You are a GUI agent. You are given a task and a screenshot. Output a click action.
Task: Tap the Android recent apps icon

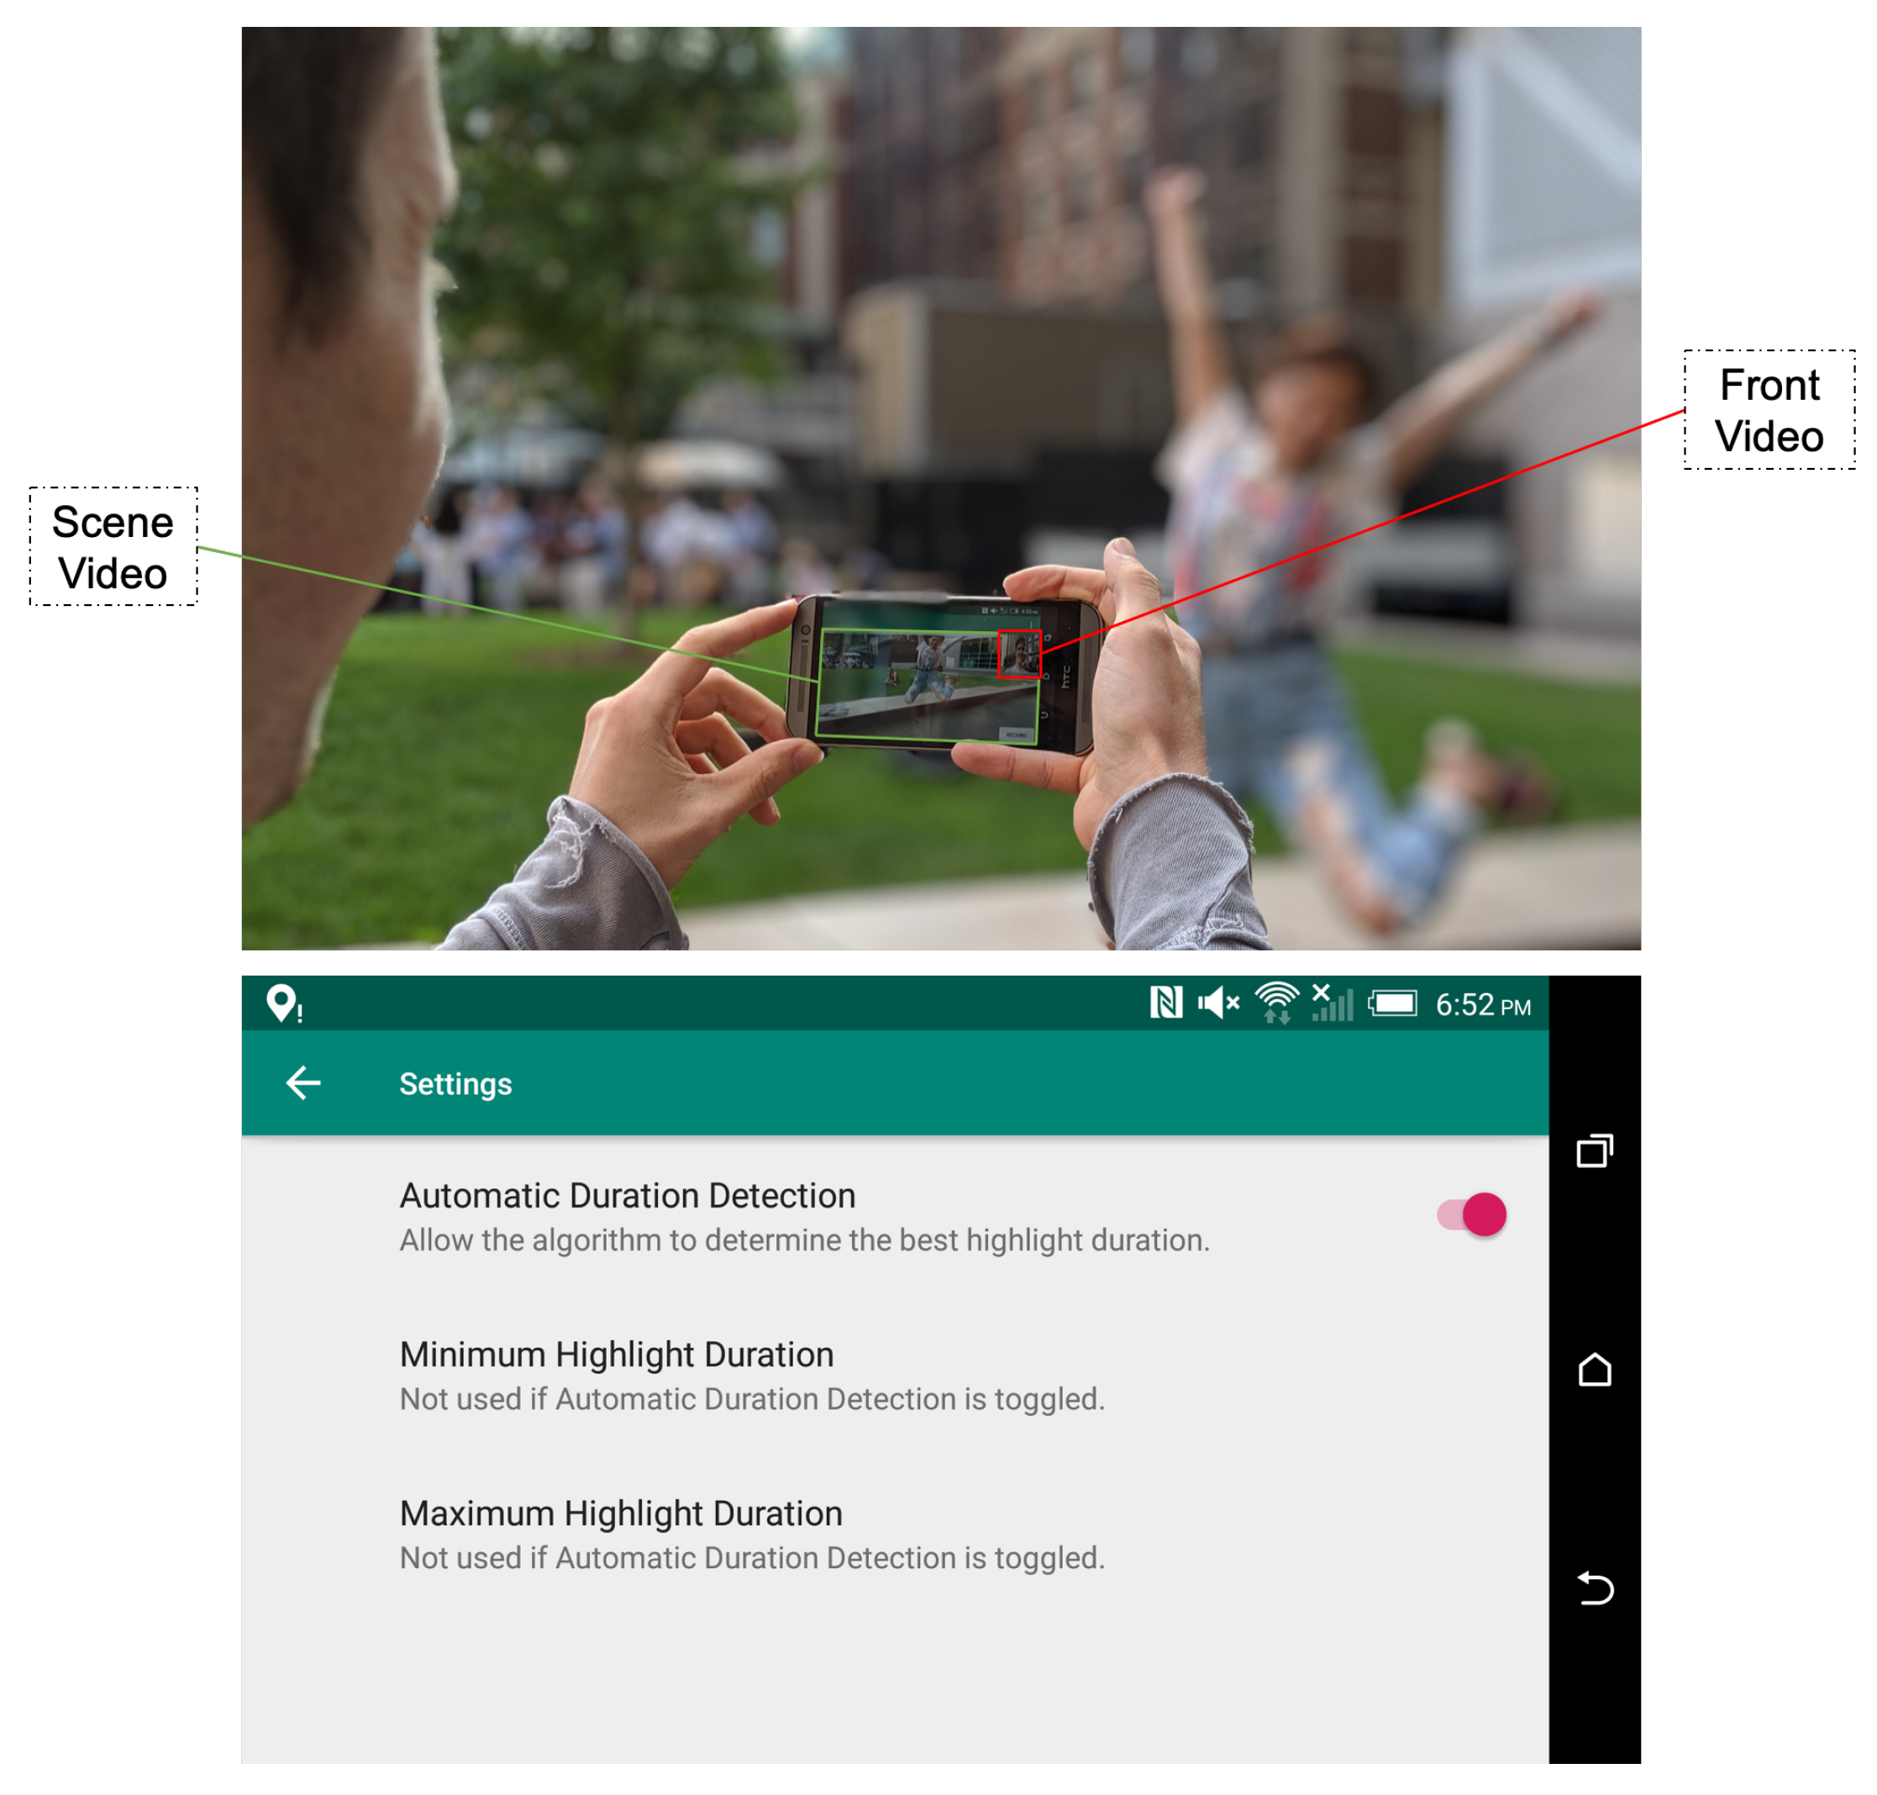tap(1594, 1151)
